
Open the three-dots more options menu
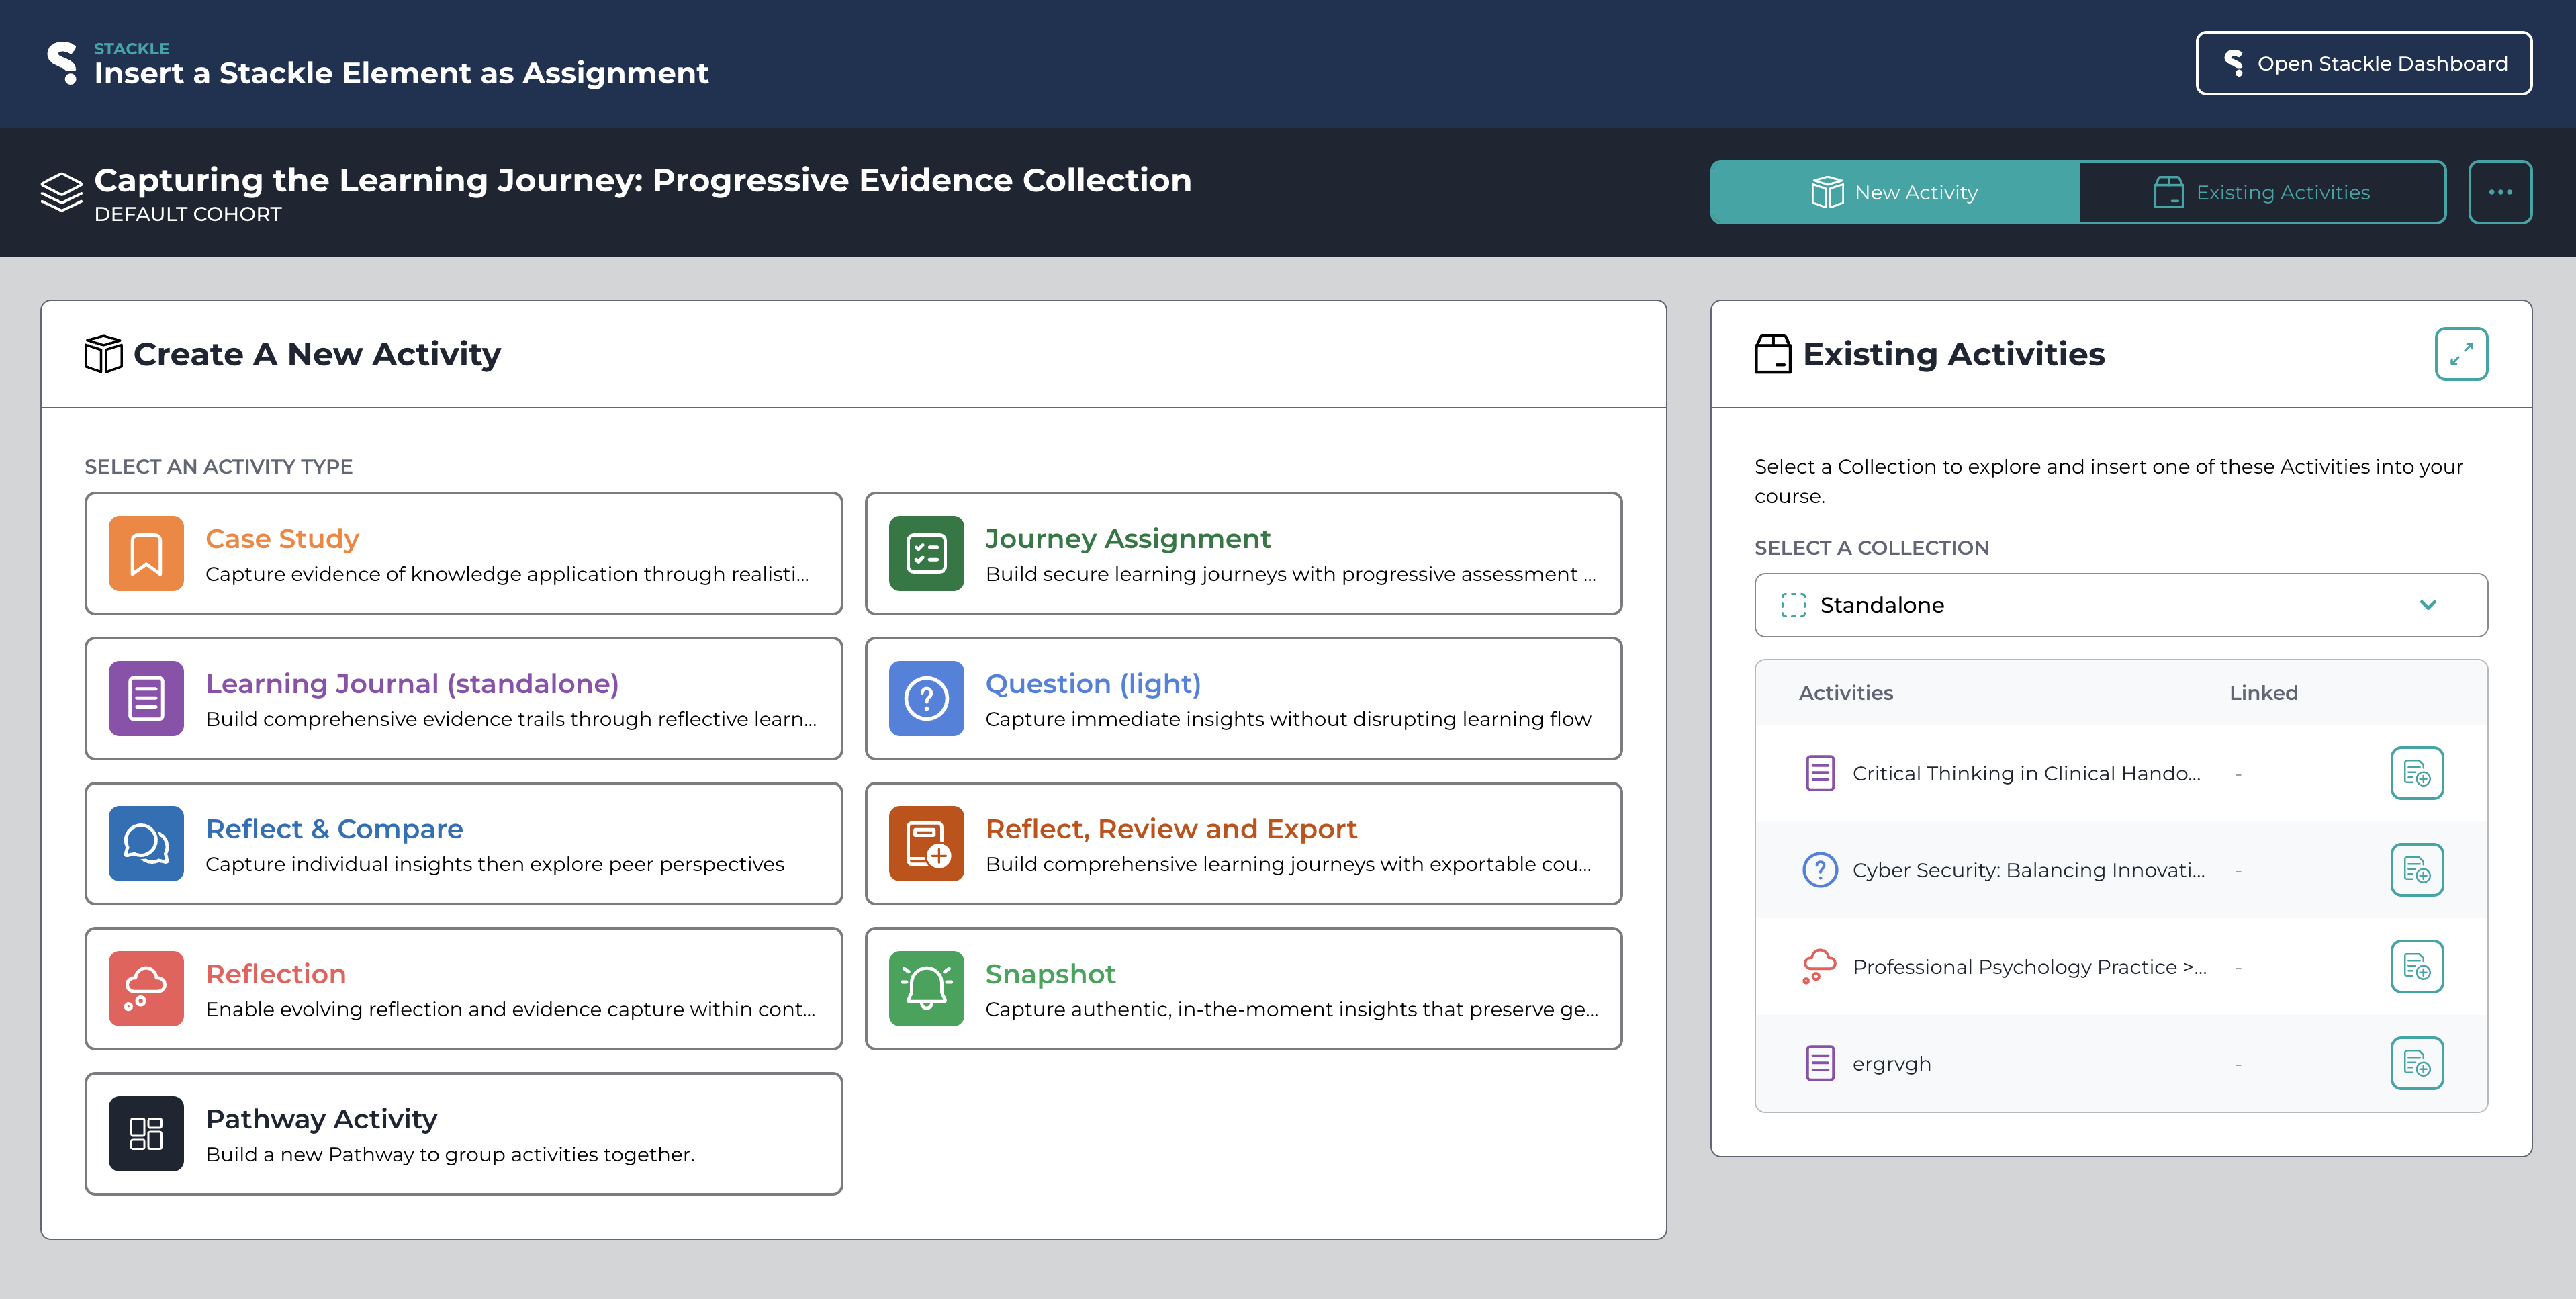[2500, 192]
